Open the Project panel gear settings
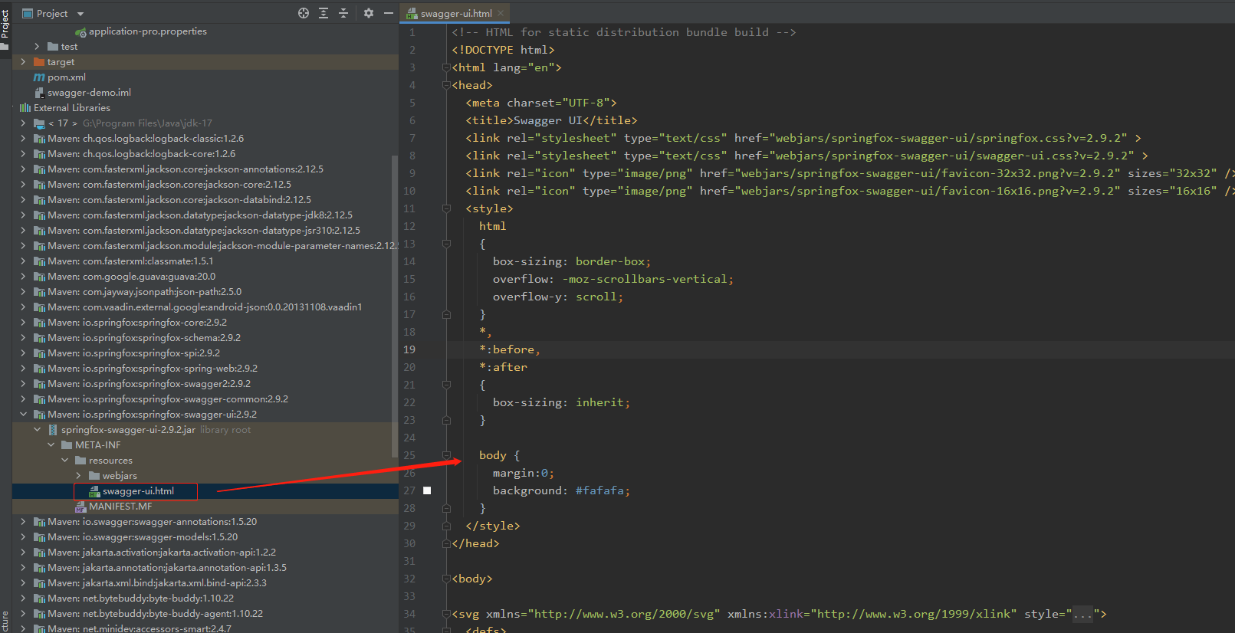The image size is (1235, 633). [369, 13]
